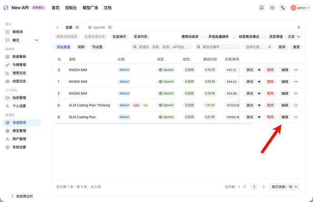The image size is (313, 202).
Task: Click the svip tag in row 8
Action: point(136,105)
